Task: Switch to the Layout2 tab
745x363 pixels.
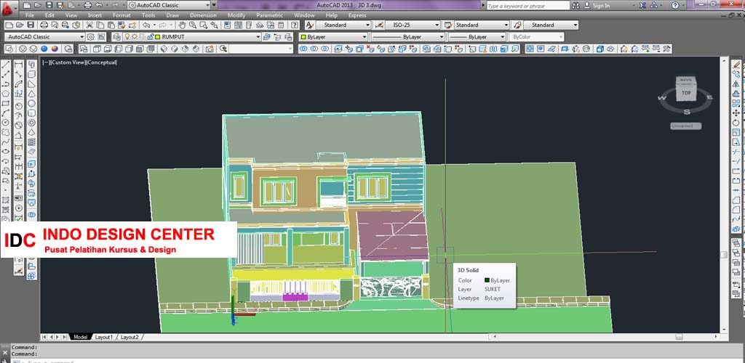Action: [x=130, y=337]
